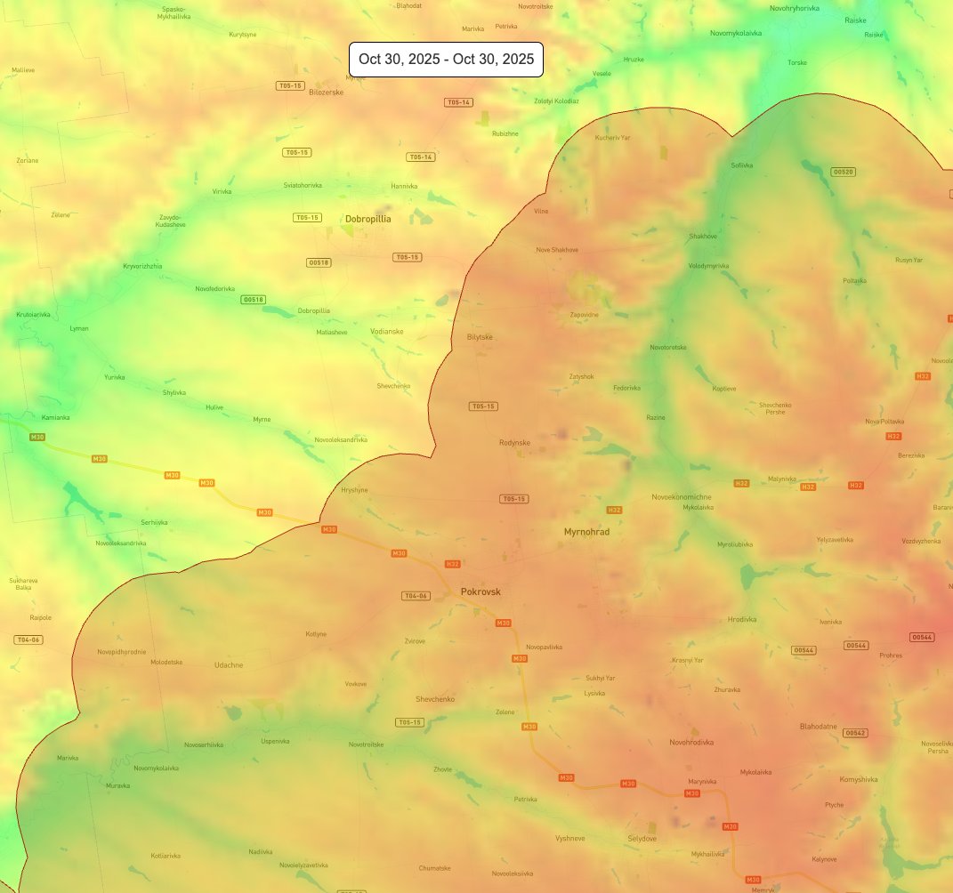The image size is (953, 893).
Task: Click the Koptieve label
Action: 723,389
